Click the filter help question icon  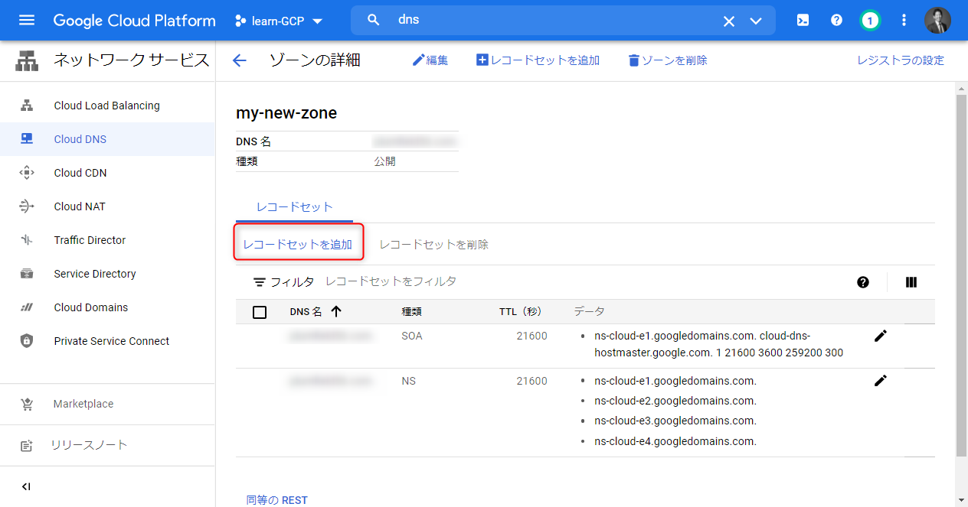863,282
